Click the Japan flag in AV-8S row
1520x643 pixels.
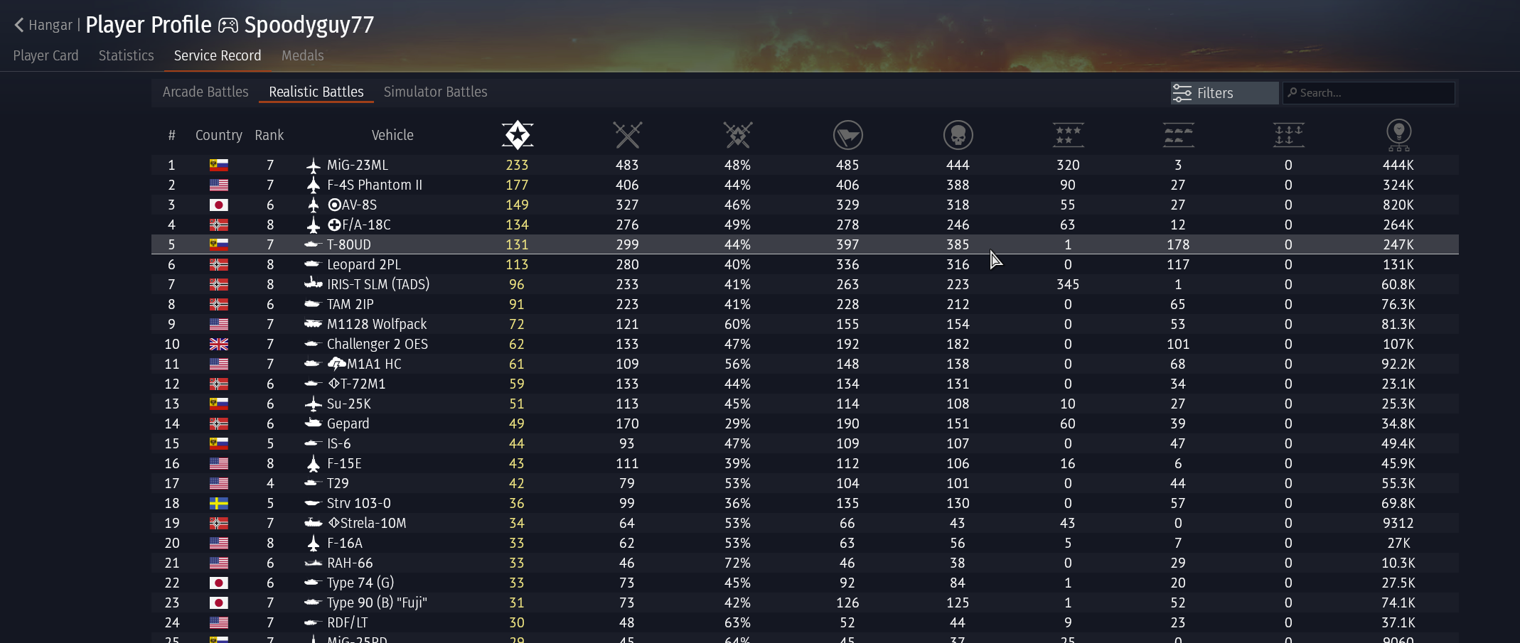click(x=219, y=205)
